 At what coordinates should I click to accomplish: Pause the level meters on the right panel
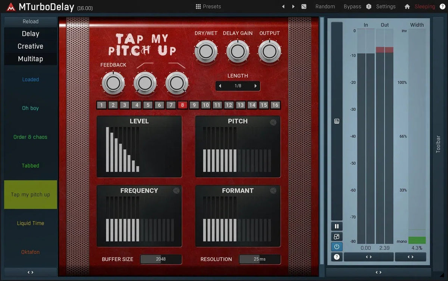coord(336,226)
